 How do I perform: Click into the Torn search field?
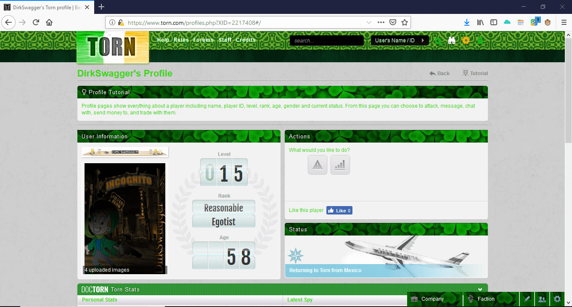pos(326,40)
